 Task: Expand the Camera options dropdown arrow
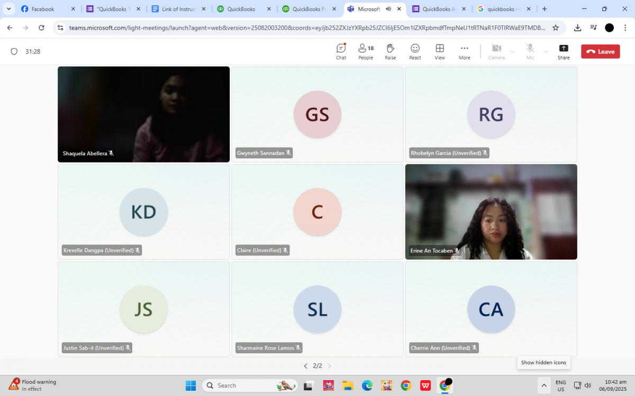pos(512,52)
